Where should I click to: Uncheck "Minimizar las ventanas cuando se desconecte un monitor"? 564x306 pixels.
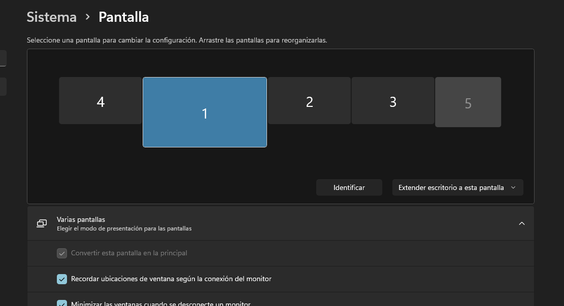pos(62,303)
